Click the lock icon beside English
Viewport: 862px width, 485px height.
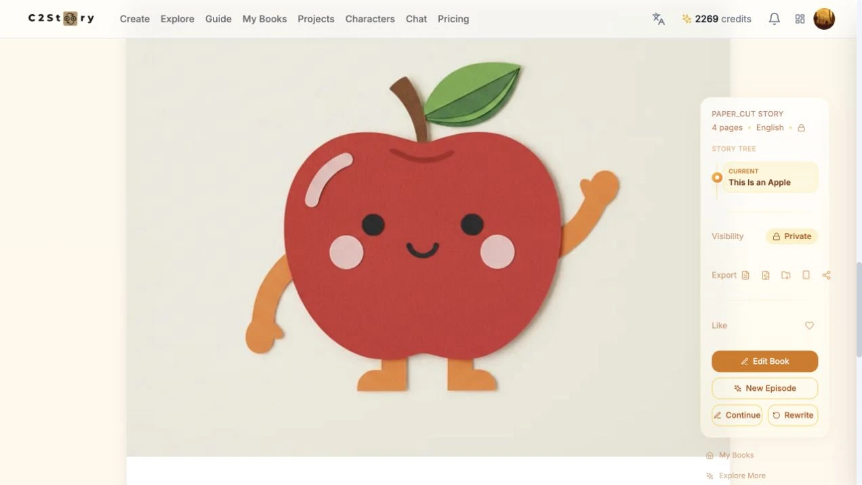(801, 127)
